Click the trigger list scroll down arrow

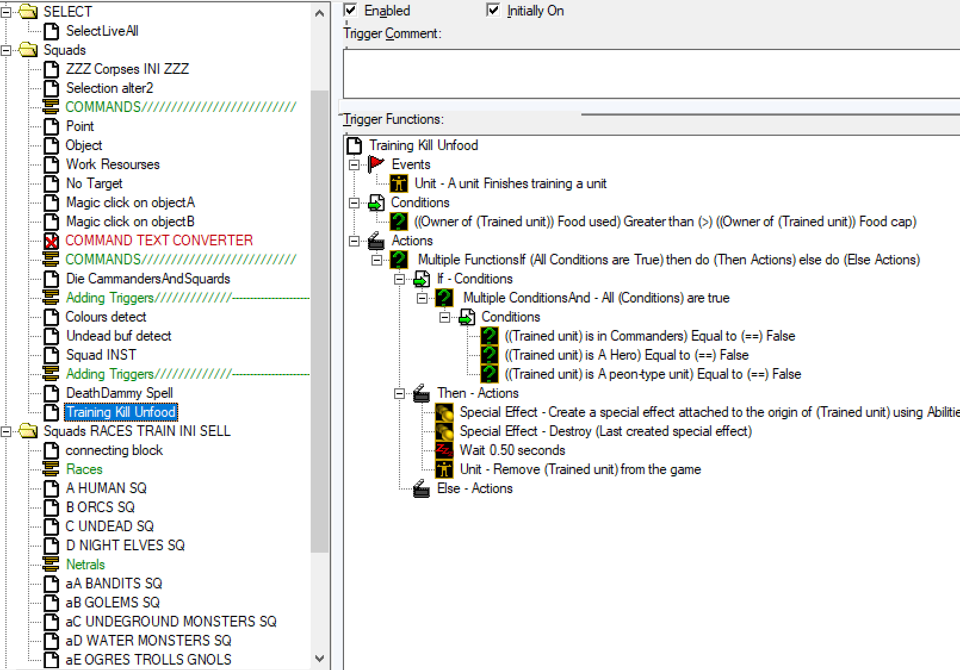(320, 659)
